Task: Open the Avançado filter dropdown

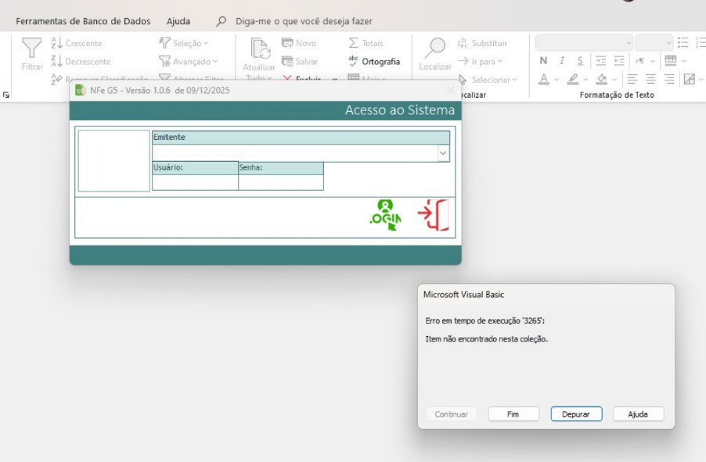Action: (188, 61)
